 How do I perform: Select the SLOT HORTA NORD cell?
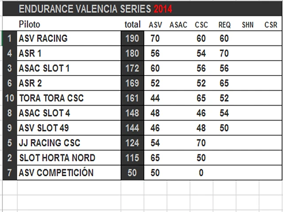[x=69, y=158]
